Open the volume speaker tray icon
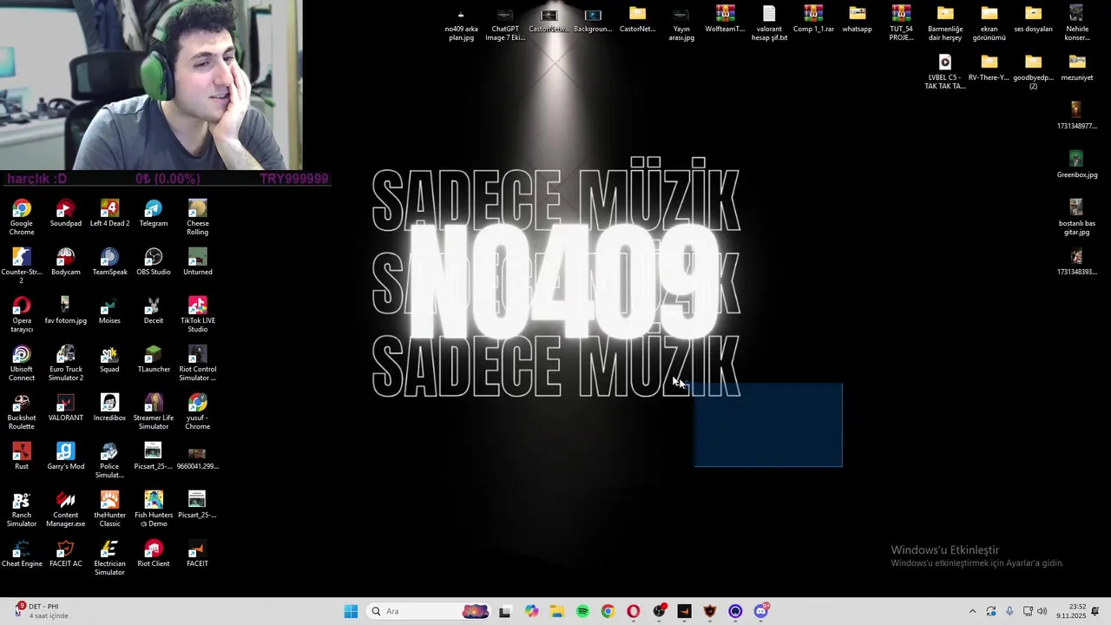 1042,611
